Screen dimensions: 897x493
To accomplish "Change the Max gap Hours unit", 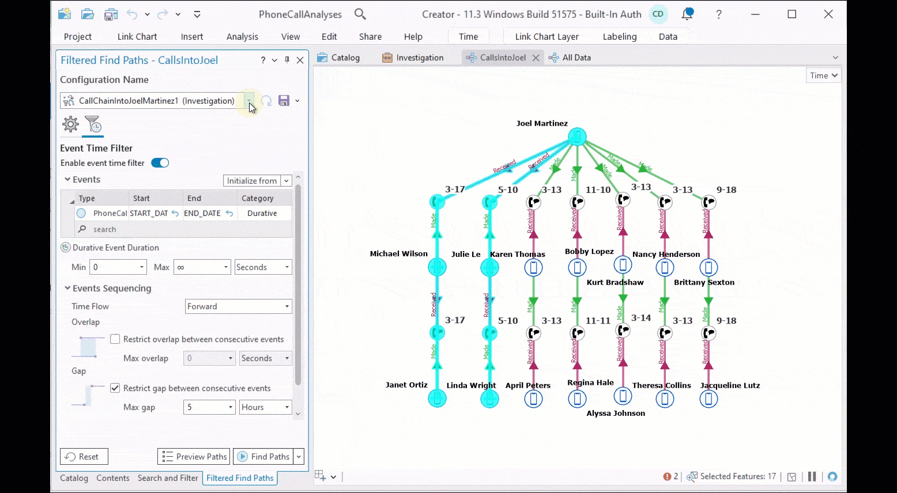I will click(x=266, y=407).
